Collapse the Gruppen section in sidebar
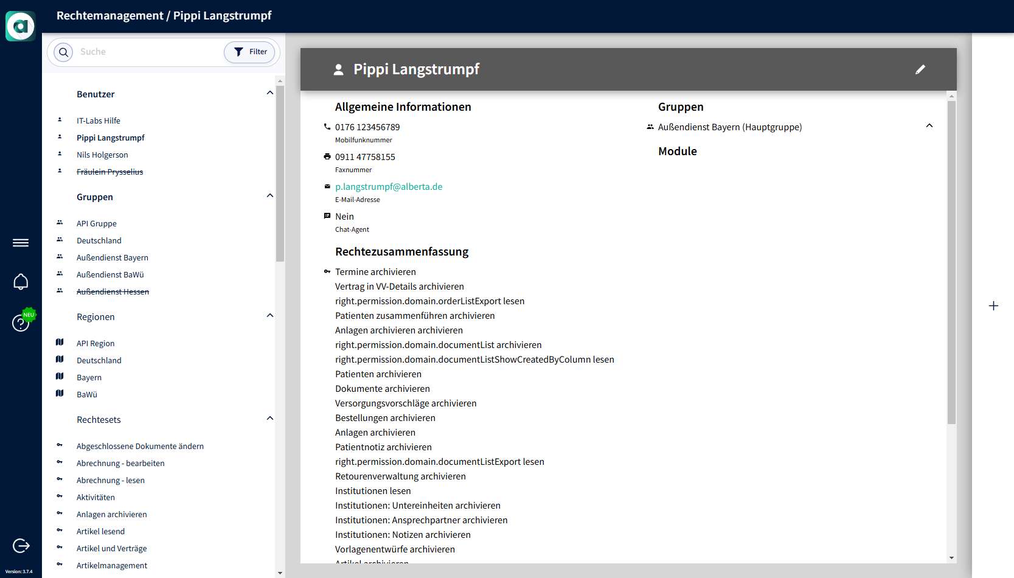1014x578 pixels. tap(269, 196)
